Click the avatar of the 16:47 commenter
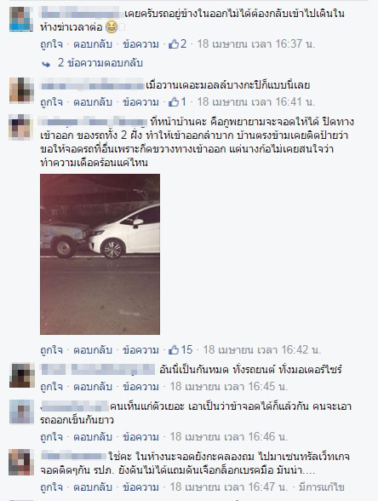 [x=21, y=462]
